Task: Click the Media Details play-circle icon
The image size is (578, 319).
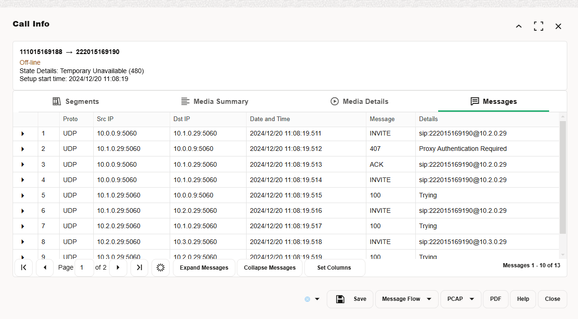Action: (x=334, y=101)
